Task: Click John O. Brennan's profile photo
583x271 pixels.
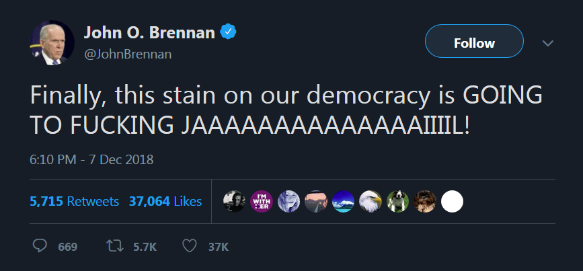Action: click(x=52, y=43)
